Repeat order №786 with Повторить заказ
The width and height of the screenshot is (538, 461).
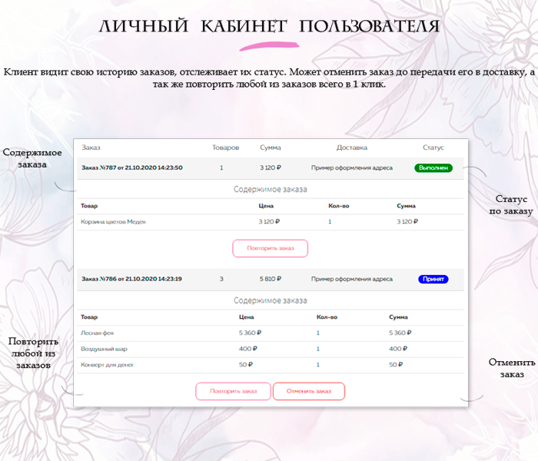tap(233, 391)
